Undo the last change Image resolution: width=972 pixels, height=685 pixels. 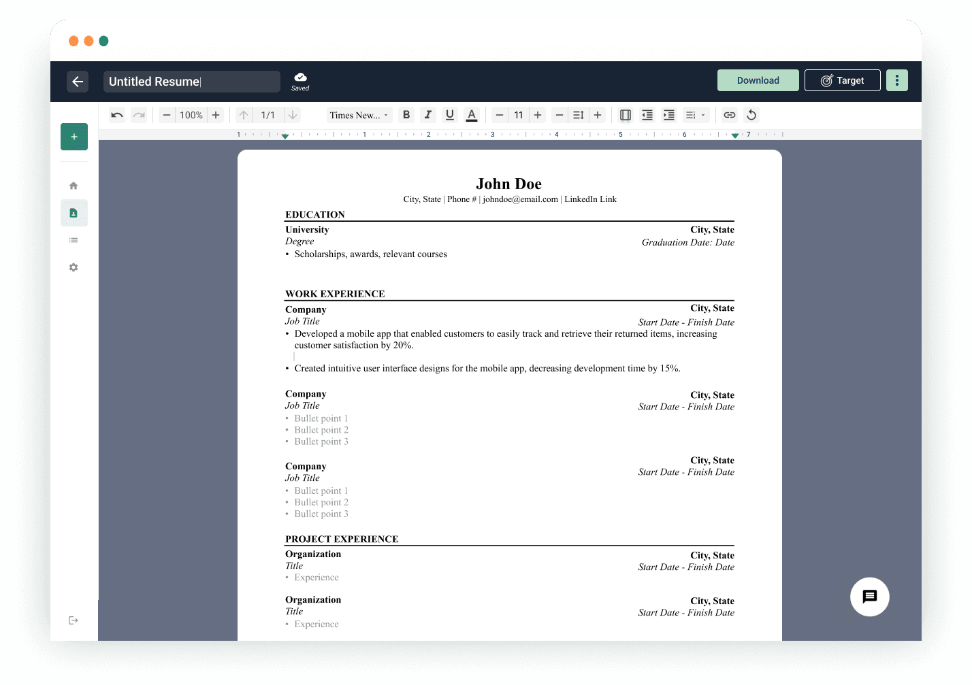coord(116,115)
